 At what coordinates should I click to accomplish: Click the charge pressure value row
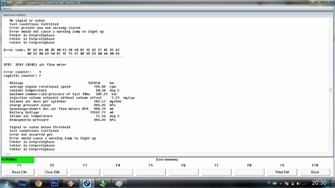(x=62, y=105)
